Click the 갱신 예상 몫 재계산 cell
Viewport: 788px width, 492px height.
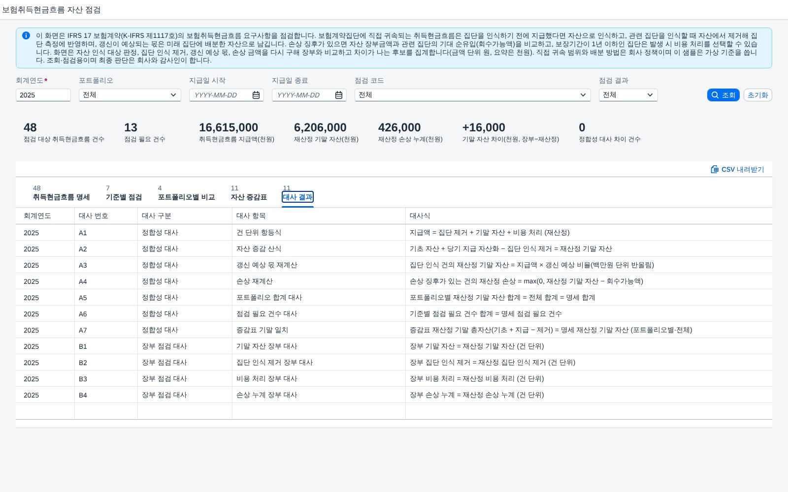coord(319,265)
